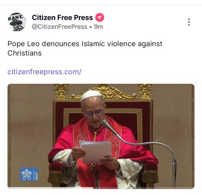This screenshot has width=202, height=195.
Task: Click the white skullcap in the video frame
Action: coord(91,95)
